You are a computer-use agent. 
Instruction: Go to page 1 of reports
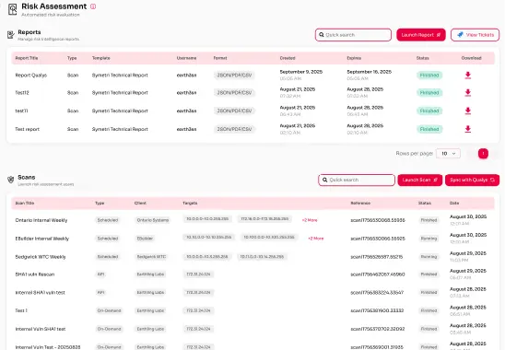pos(483,154)
